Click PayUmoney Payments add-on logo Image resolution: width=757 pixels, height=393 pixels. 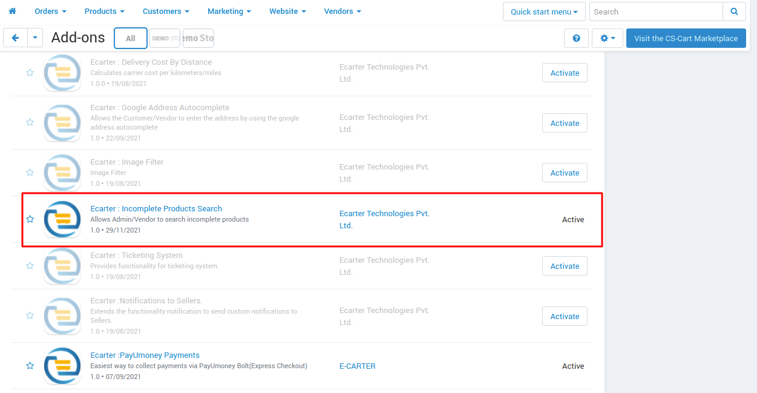[x=62, y=366]
